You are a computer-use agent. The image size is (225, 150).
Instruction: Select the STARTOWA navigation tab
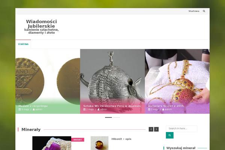pyautogui.click(x=23, y=44)
